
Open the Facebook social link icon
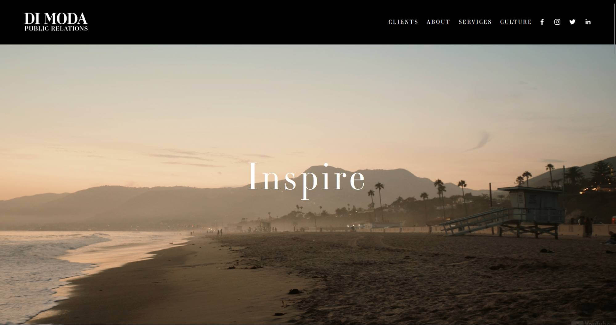click(542, 22)
